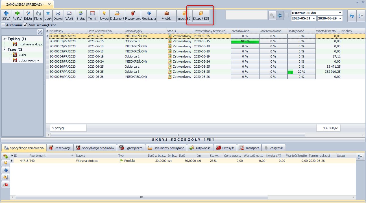The height and width of the screenshot is (203, 366).
Task: Refresh the order list with the arrows icon
Action: 352,16
